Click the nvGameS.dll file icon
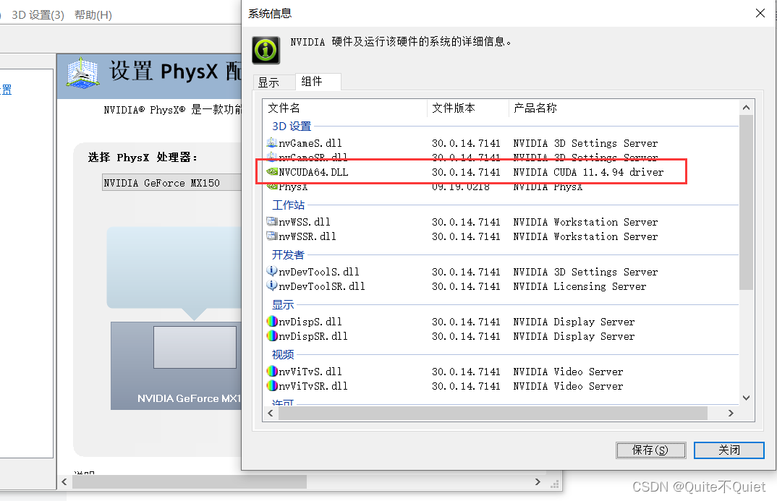This screenshot has height=501, width=777. 271,143
